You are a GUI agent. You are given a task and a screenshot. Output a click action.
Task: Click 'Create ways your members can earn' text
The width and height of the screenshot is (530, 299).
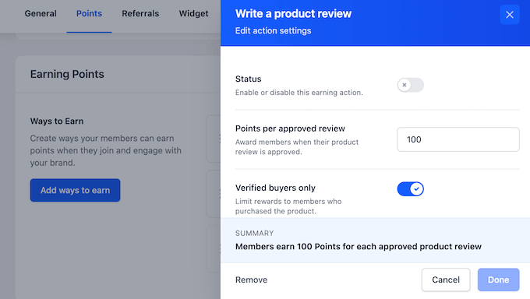pos(105,150)
